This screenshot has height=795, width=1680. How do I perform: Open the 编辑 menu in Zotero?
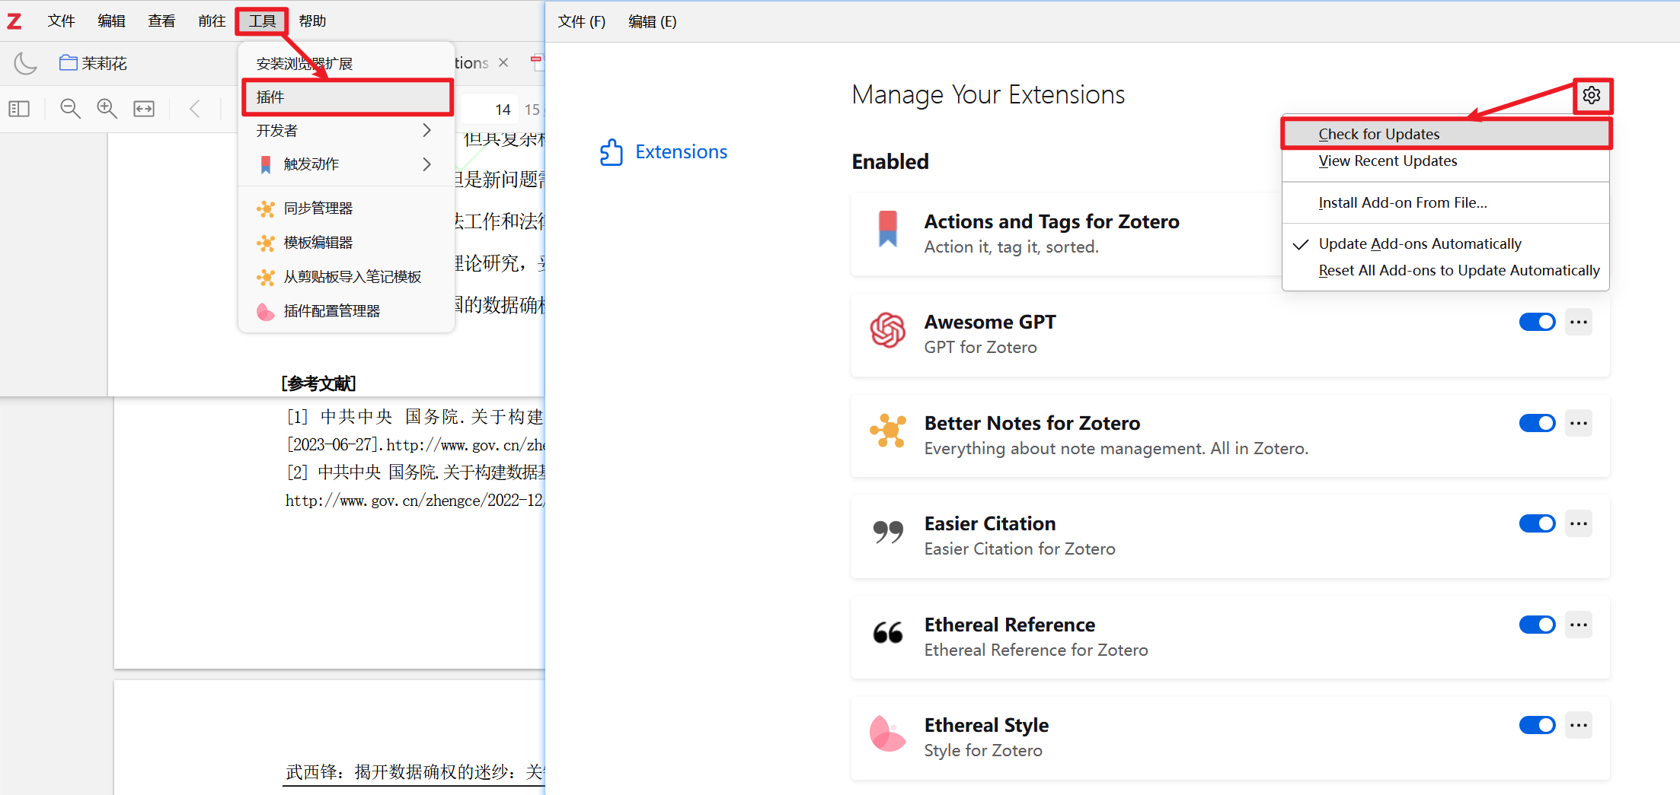tap(111, 21)
